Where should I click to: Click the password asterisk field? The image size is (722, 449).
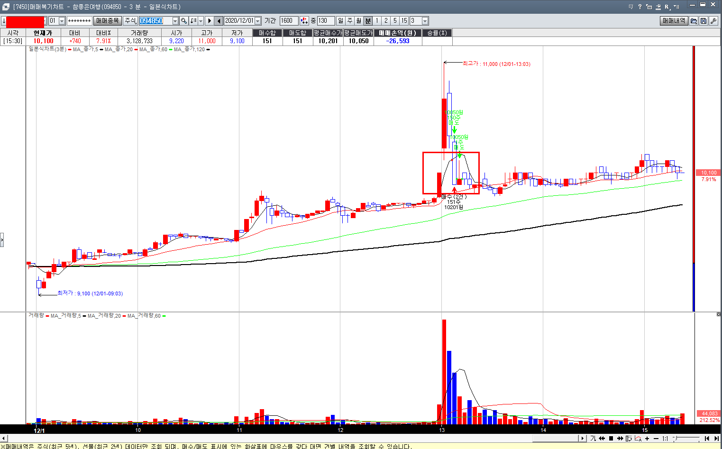79,21
